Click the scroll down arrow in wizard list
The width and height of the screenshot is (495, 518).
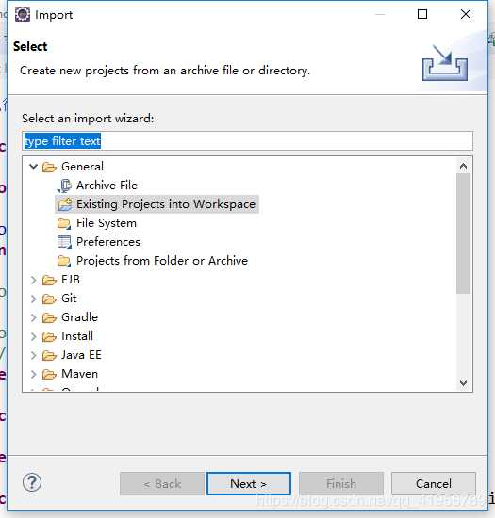(463, 383)
